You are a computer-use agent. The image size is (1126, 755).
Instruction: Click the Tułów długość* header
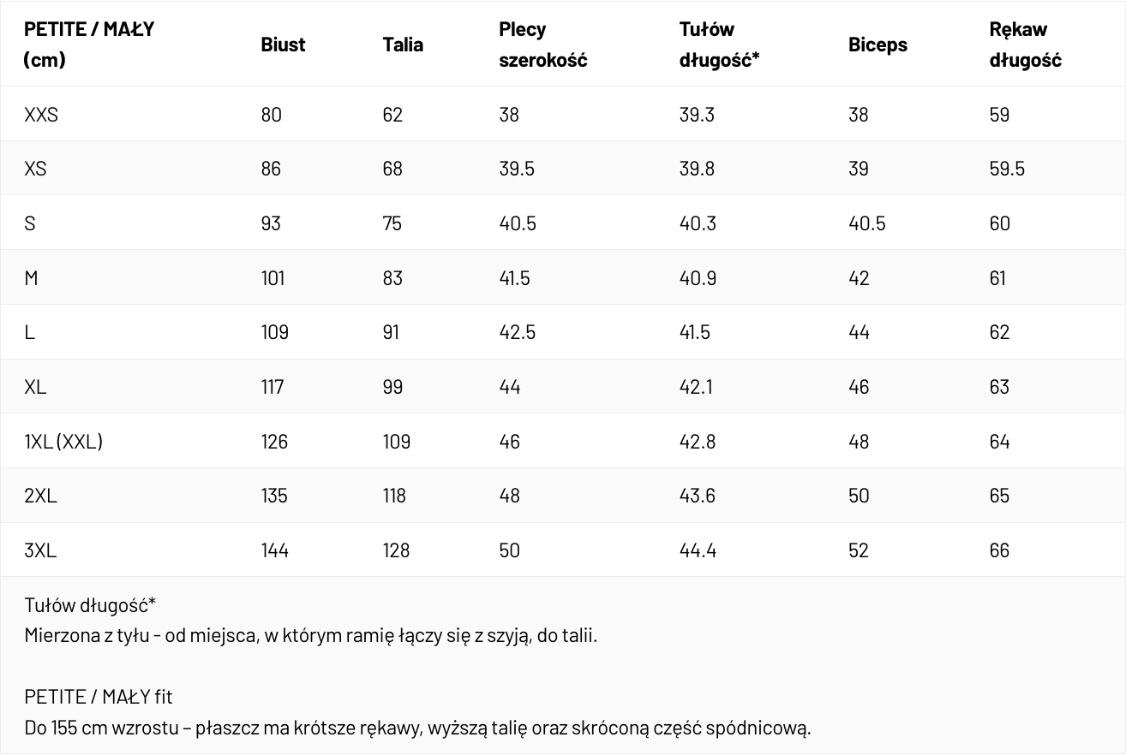720,45
